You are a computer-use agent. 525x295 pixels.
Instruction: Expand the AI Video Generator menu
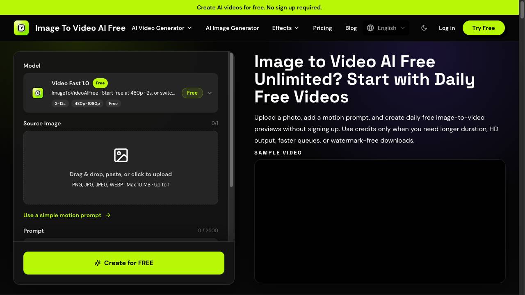coord(162,28)
